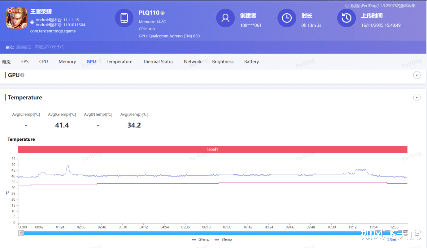Click the duration clock icon

click(x=286, y=18)
